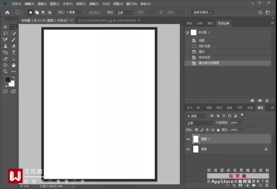Select the Brush tool
This screenshot has width=277, height=189.
tap(13, 40)
